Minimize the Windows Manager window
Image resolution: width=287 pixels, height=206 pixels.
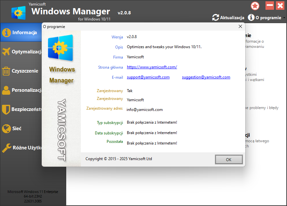coord(270,6)
